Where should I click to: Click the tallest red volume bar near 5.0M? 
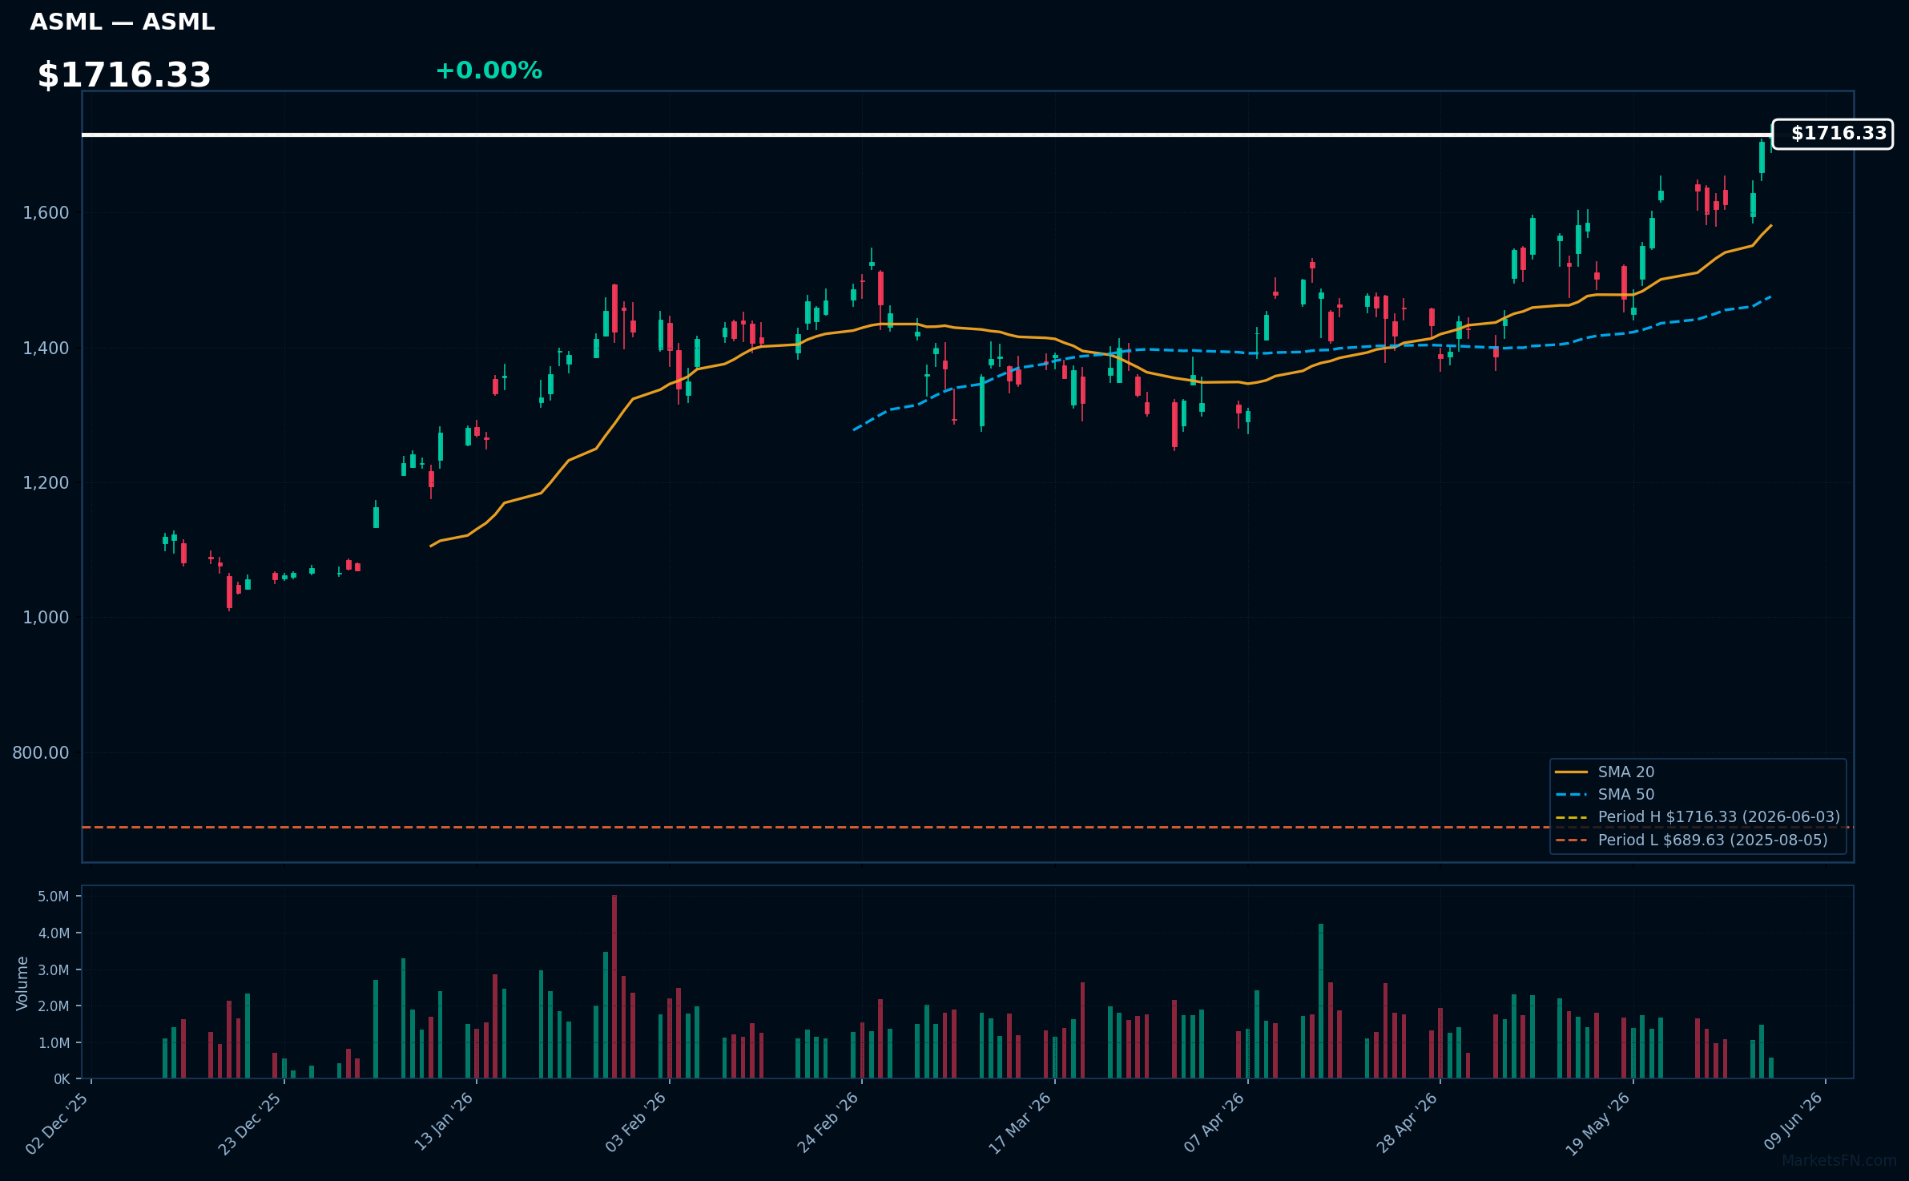614,986
